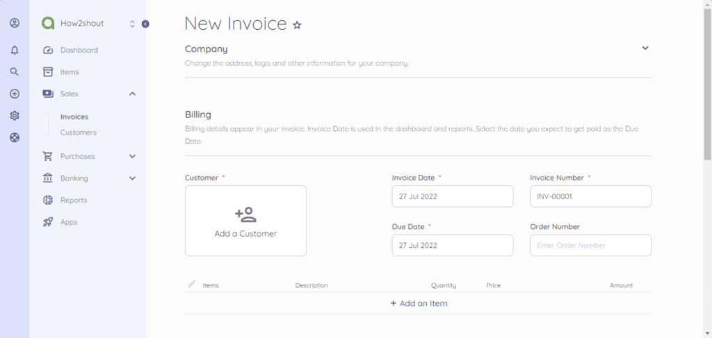Open Customers under Sales
The height and width of the screenshot is (338, 712).
pyautogui.click(x=78, y=133)
